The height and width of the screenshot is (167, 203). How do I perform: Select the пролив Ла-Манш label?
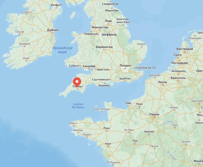tap(78, 106)
